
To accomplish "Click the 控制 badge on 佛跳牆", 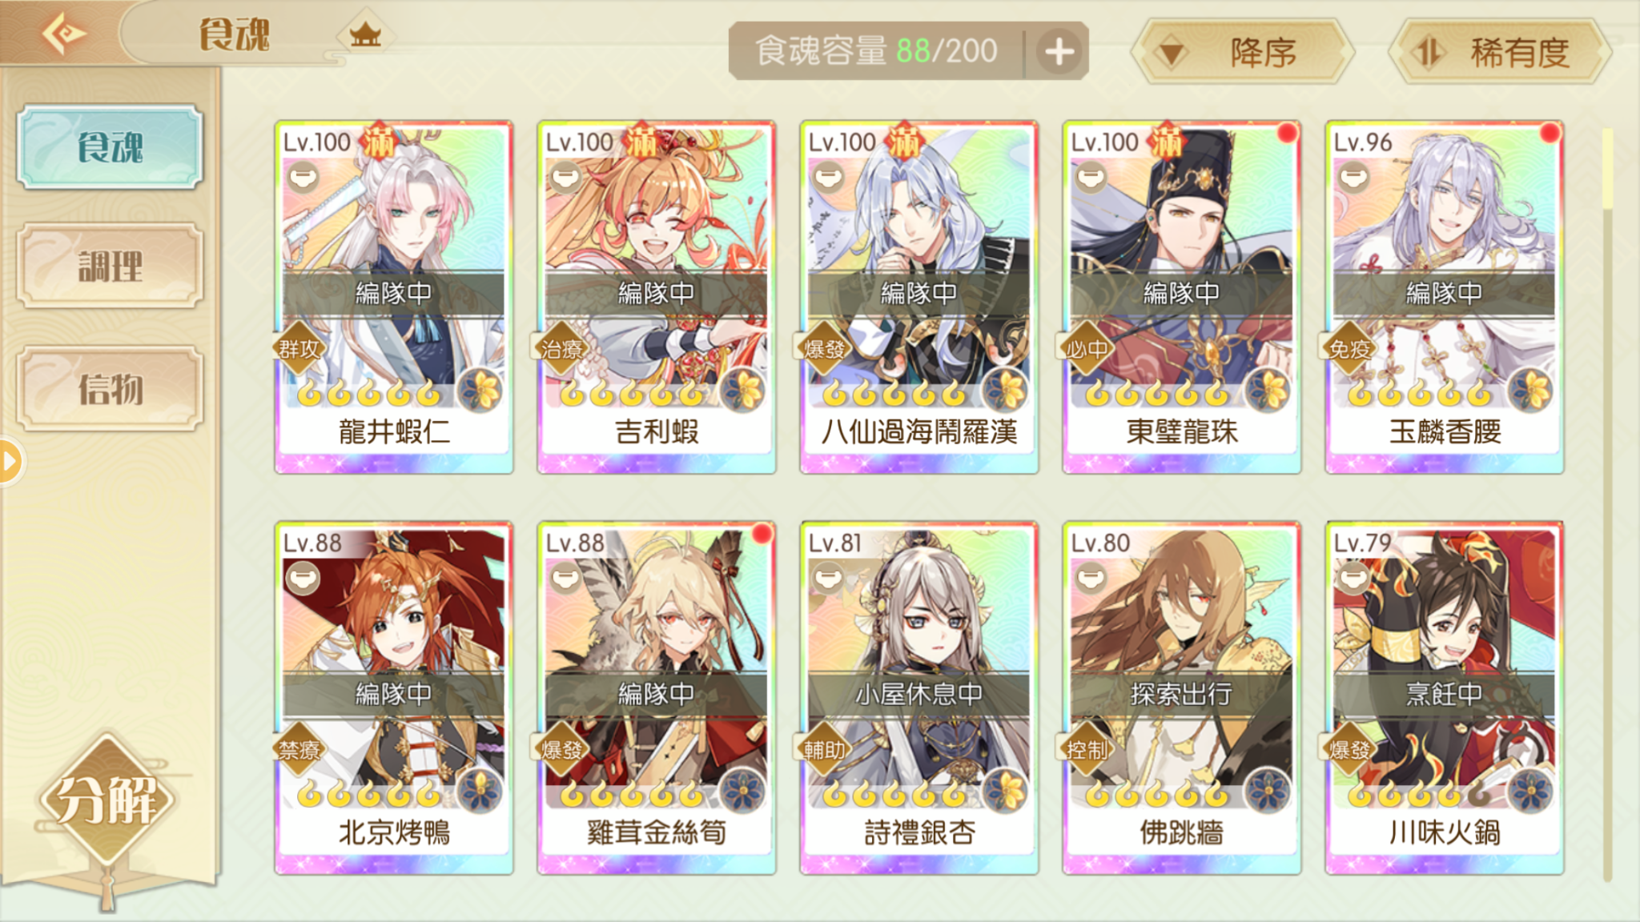I will [1086, 750].
